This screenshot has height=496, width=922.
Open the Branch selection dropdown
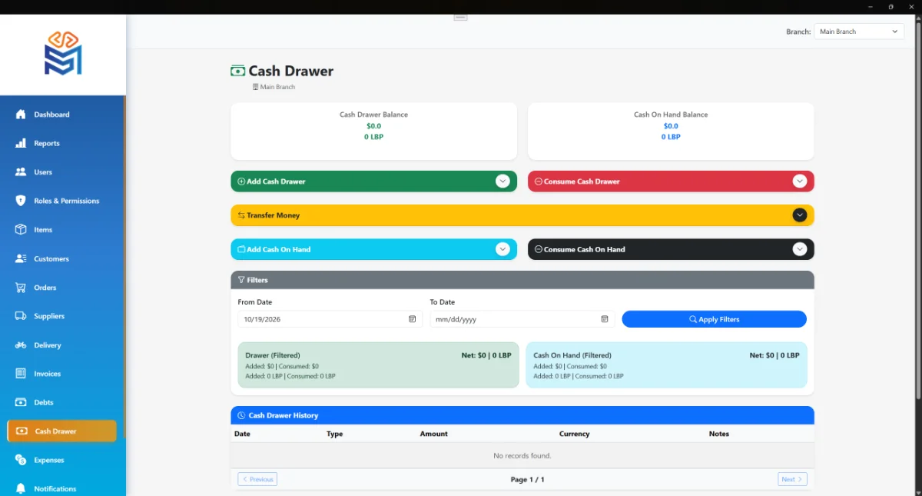point(859,32)
